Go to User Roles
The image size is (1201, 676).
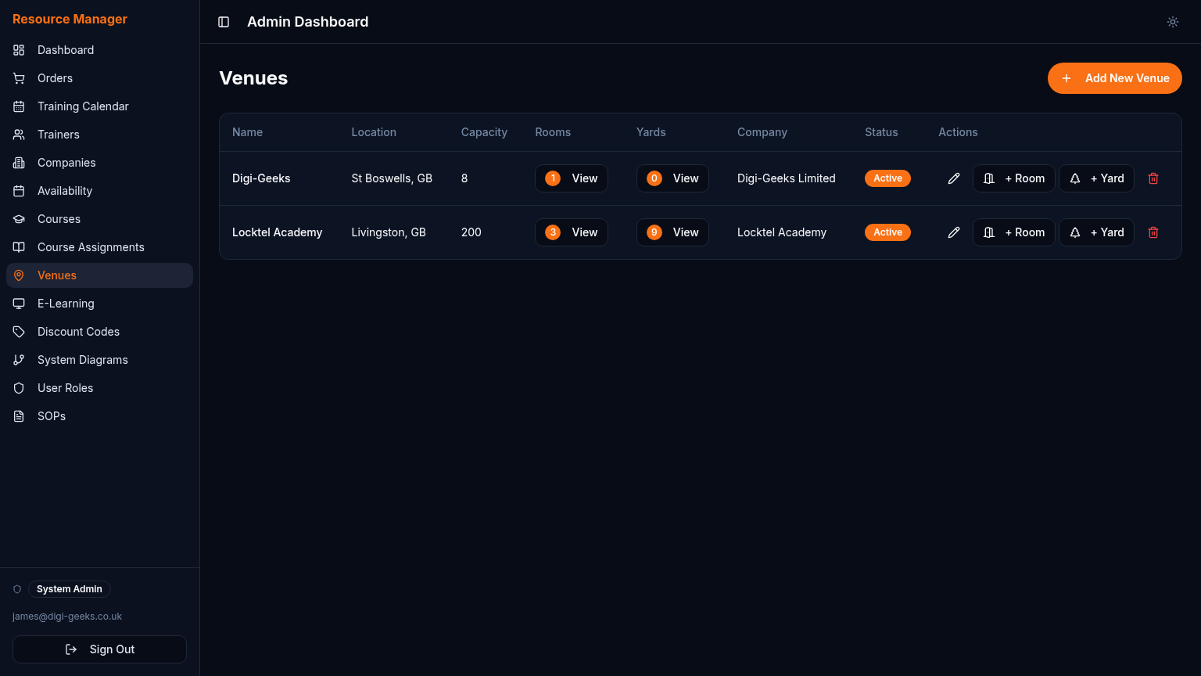coord(99,388)
